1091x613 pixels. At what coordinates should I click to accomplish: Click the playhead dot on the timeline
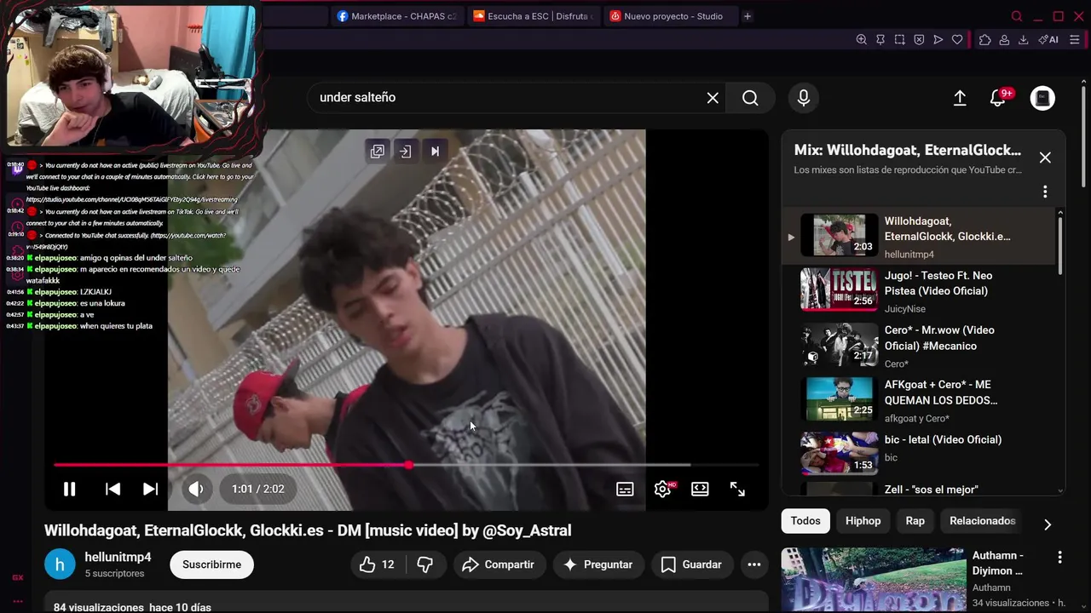pos(409,465)
